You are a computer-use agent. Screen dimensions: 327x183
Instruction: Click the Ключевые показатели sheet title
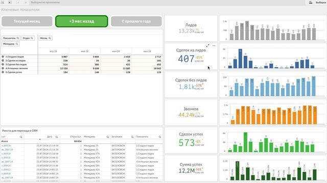pos(20,10)
